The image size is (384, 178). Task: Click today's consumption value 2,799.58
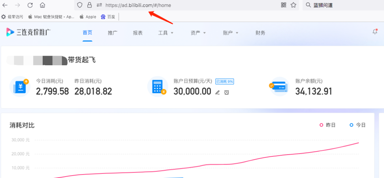(52, 91)
